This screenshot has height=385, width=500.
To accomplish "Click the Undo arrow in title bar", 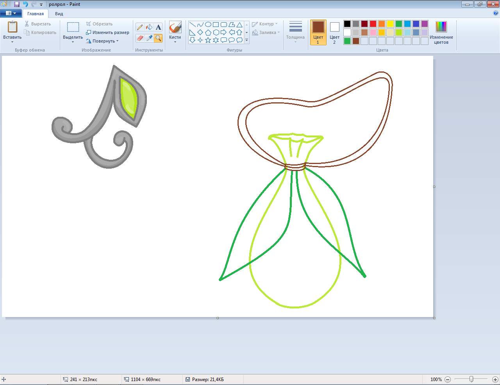I will pos(25,4).
